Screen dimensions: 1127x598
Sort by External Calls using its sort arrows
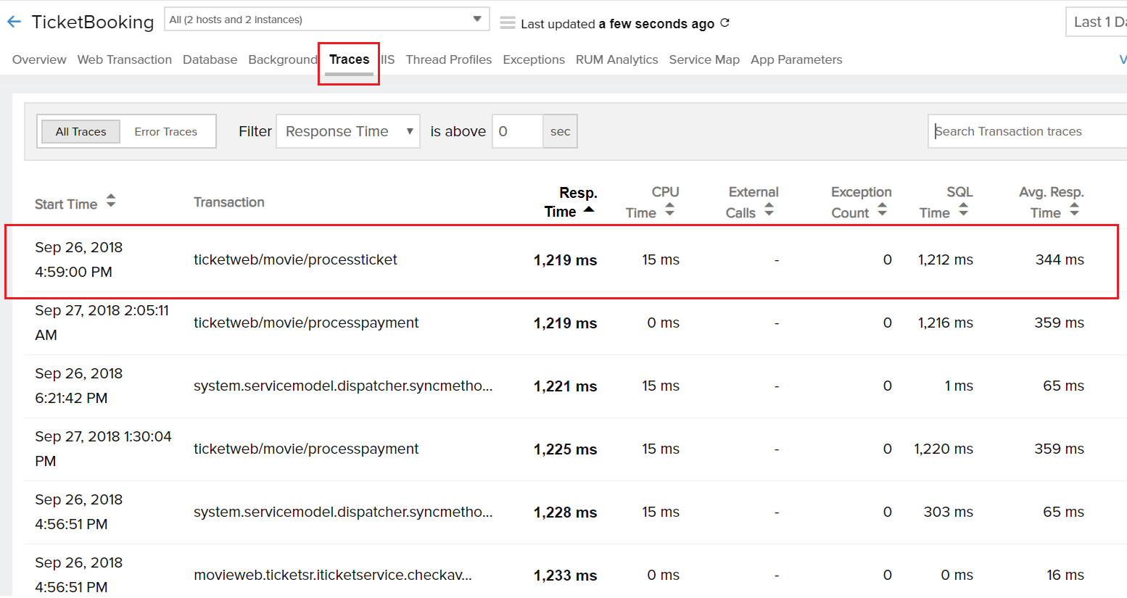point(769,209)
